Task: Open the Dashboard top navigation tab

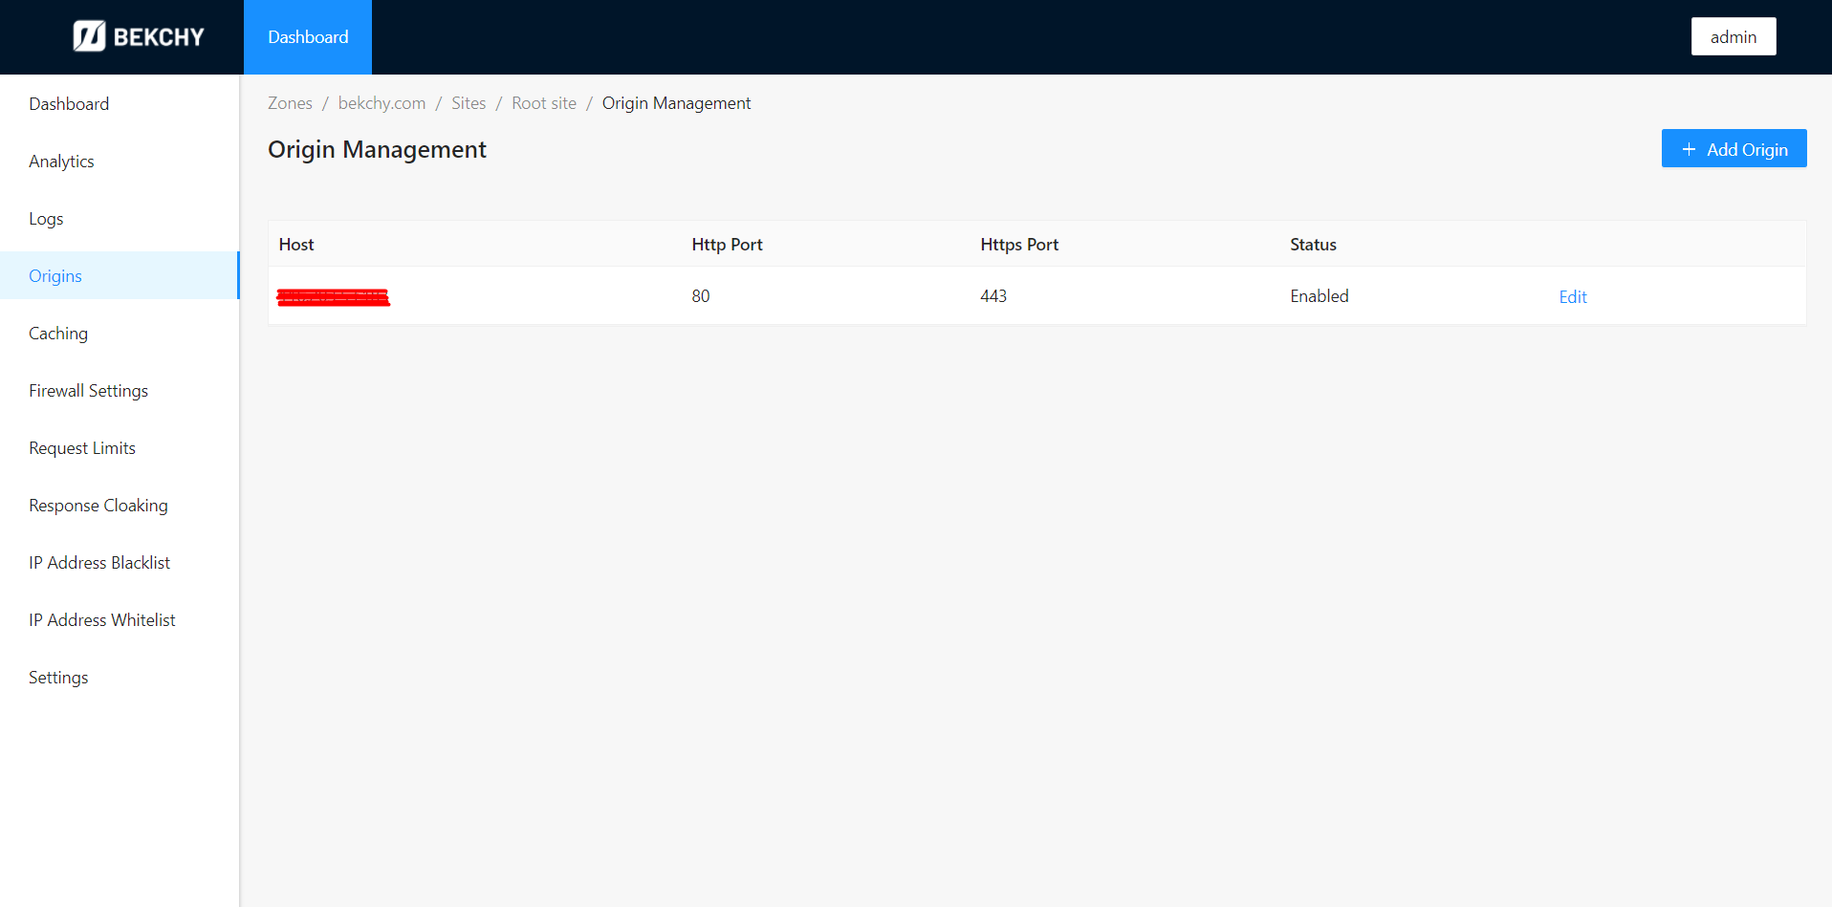Action: (x=308, y=37)
